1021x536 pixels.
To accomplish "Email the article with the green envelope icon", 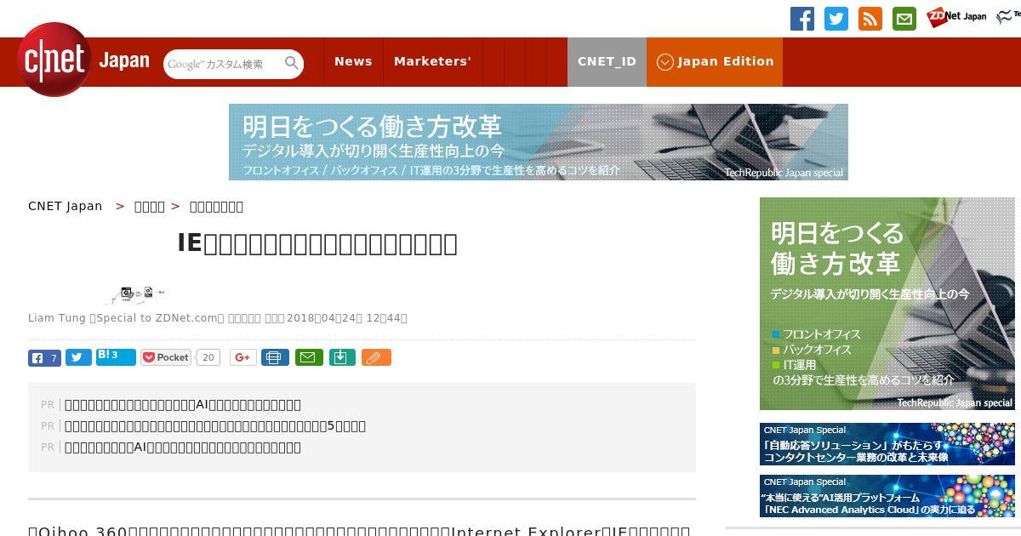I will [309, 357].
